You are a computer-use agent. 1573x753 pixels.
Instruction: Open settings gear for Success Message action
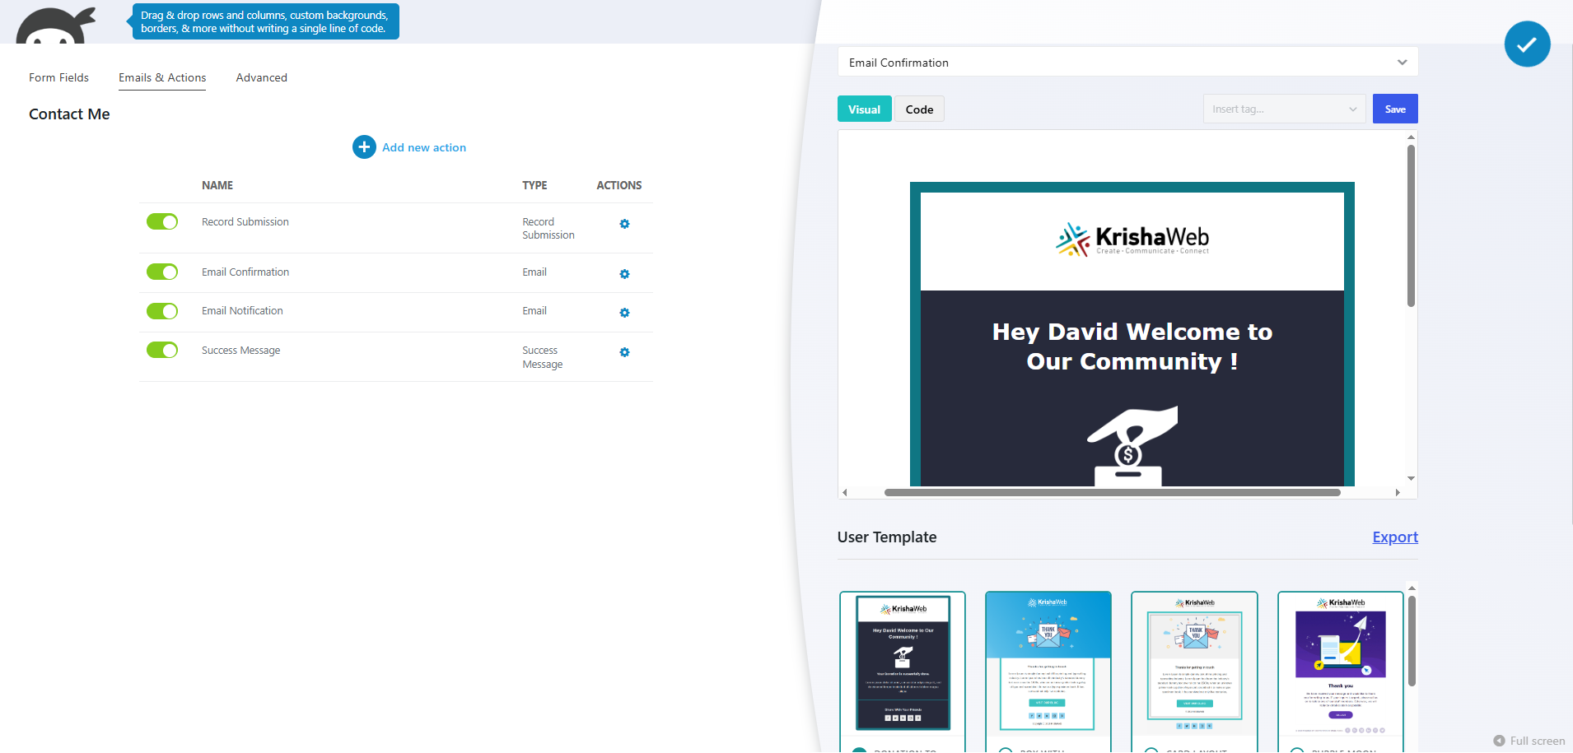click(x=624, y=352)
